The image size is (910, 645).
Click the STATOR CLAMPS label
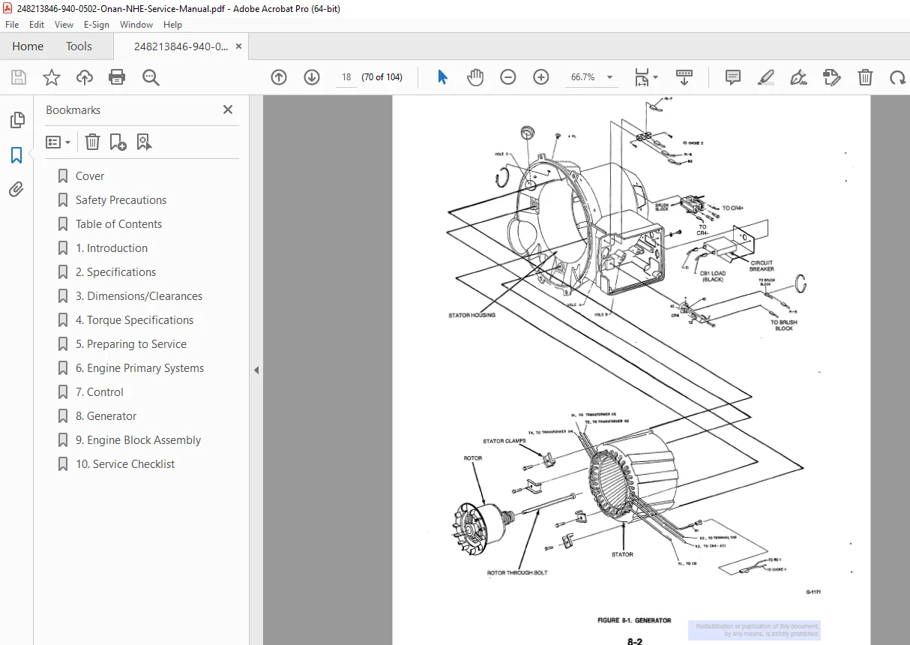pos(504,441)
